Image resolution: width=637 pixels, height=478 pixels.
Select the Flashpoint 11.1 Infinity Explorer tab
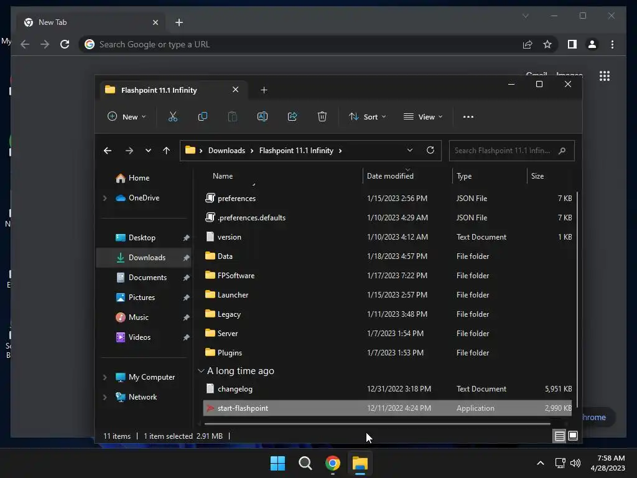[172, 90]
